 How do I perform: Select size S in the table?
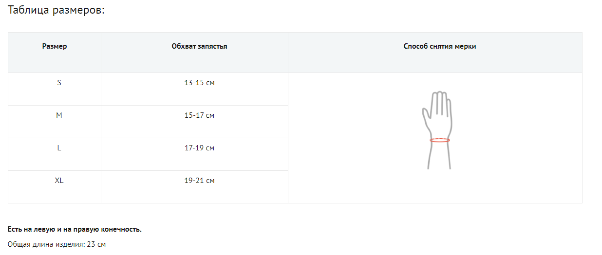tap(59, 83)
